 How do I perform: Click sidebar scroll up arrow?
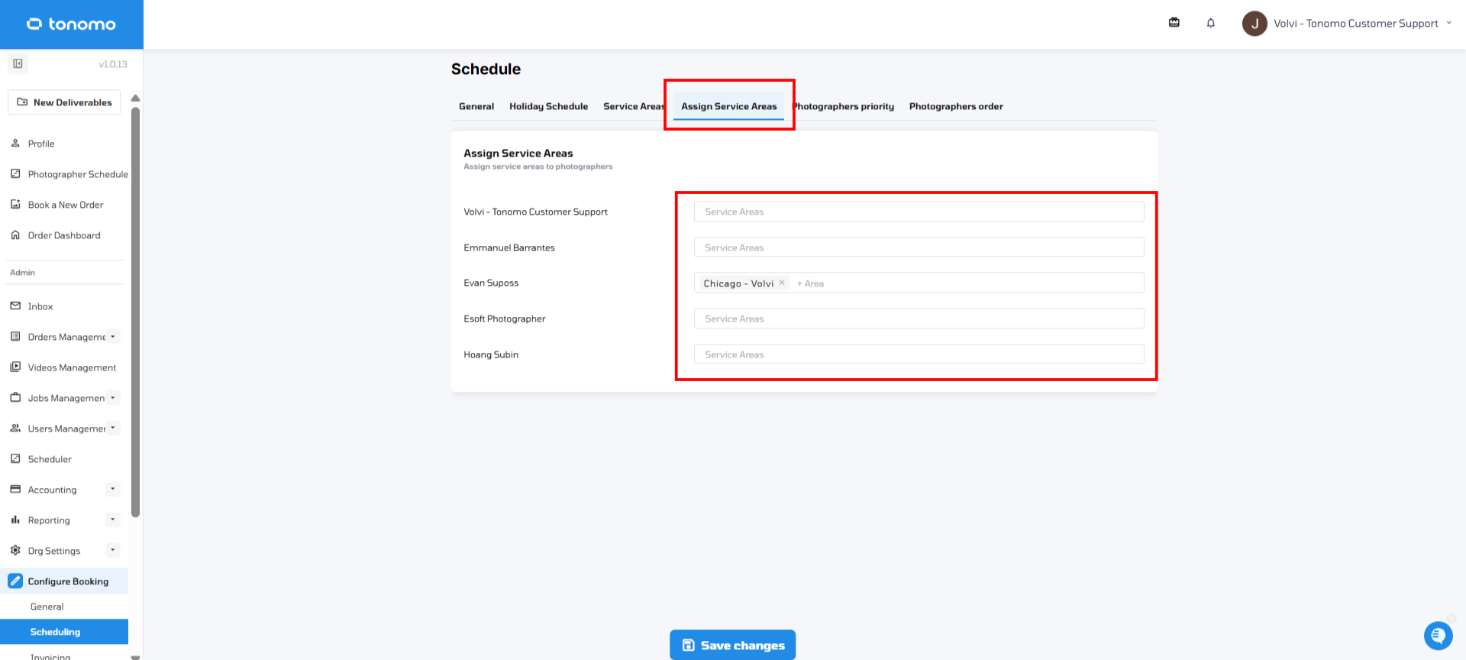[x=136, y=98]
